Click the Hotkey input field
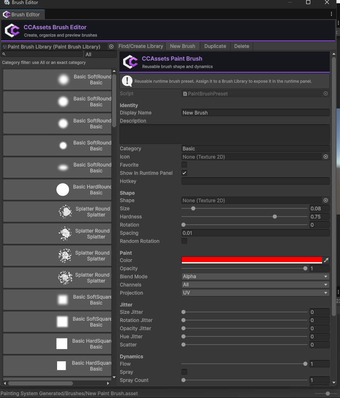Viewport: 340px width, 398px height. pyautogui.click(x=255, y=181)
